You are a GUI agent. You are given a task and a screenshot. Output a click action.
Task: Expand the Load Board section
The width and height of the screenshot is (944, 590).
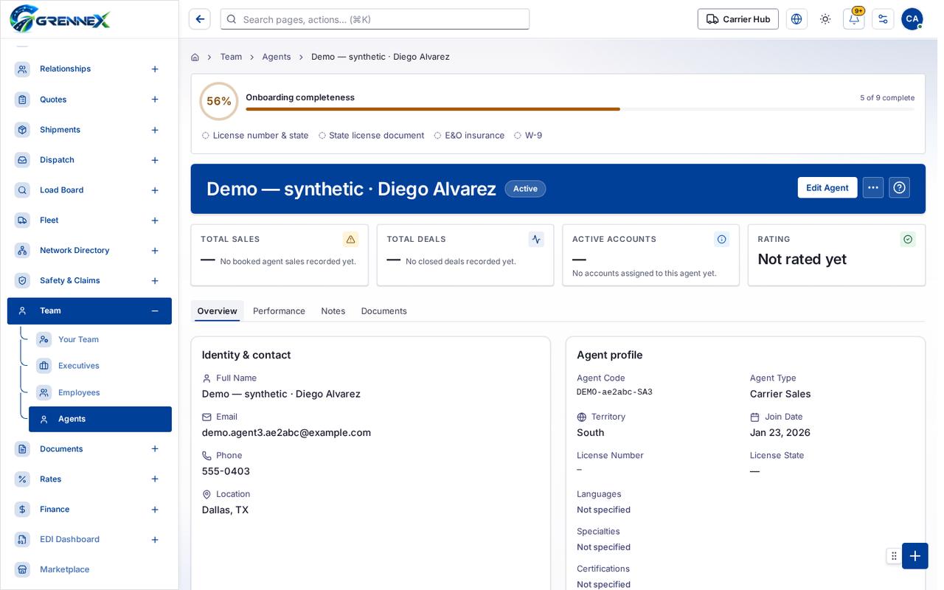pyautogui.click(x=155, y=190)
